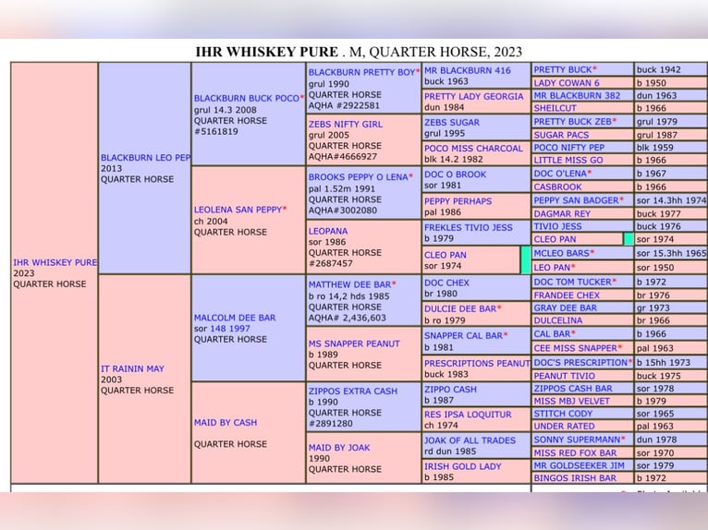Open the JOAK OF ALL TRADES entry

pos(470,441)
